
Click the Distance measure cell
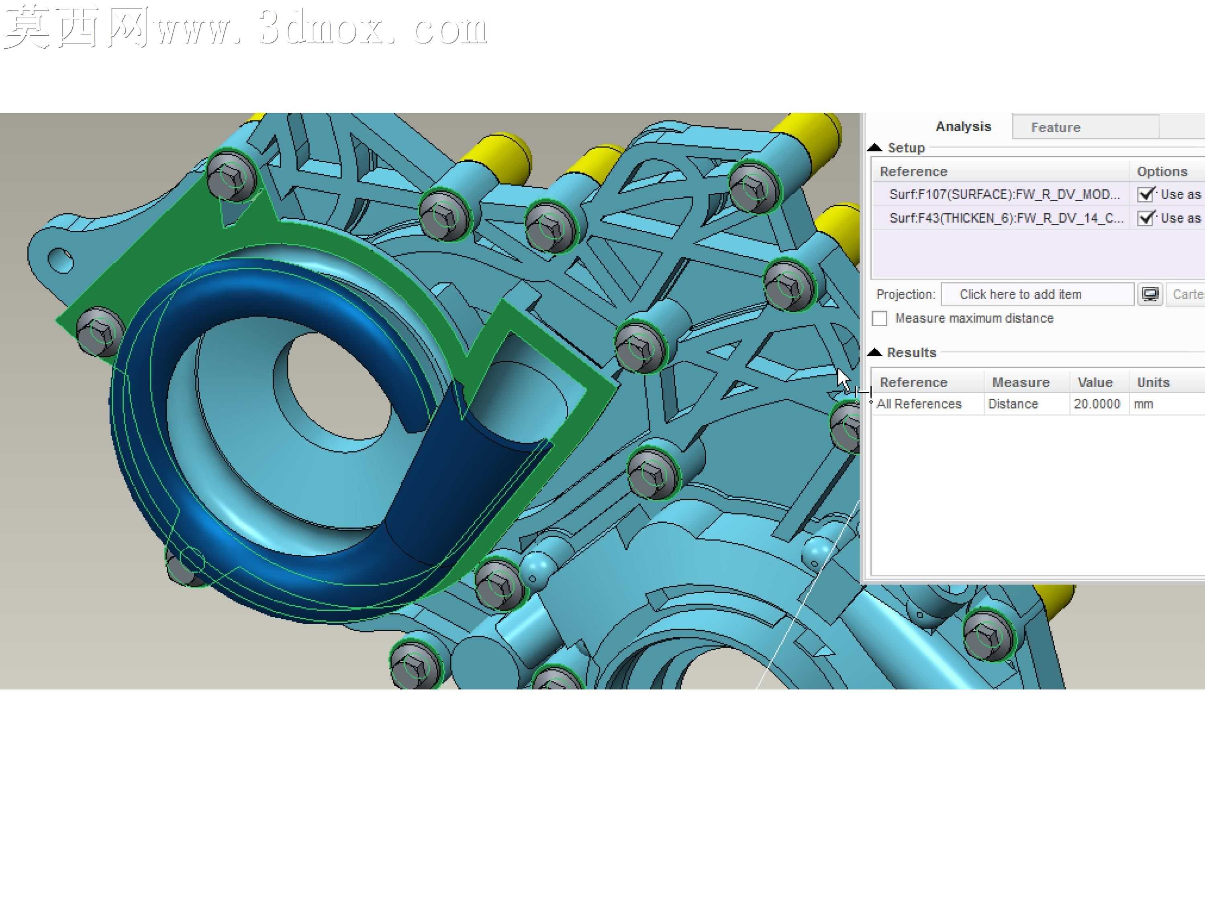pyautogui.click(x=1027, y=404)
